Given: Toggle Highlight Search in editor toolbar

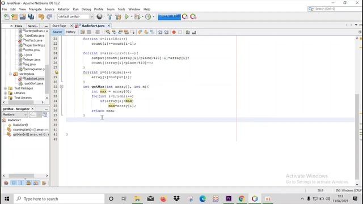Looking at the screenshot, I should point(126,32).
